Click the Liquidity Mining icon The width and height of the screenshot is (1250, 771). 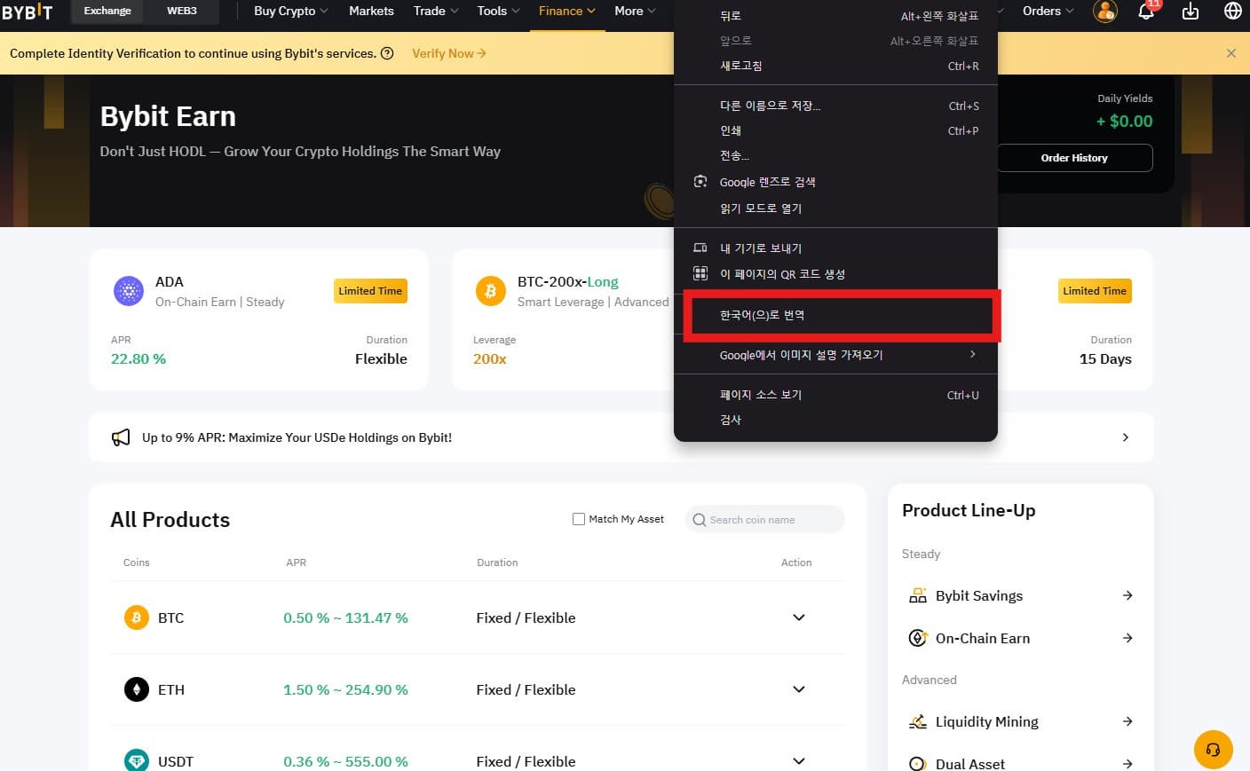918,721
